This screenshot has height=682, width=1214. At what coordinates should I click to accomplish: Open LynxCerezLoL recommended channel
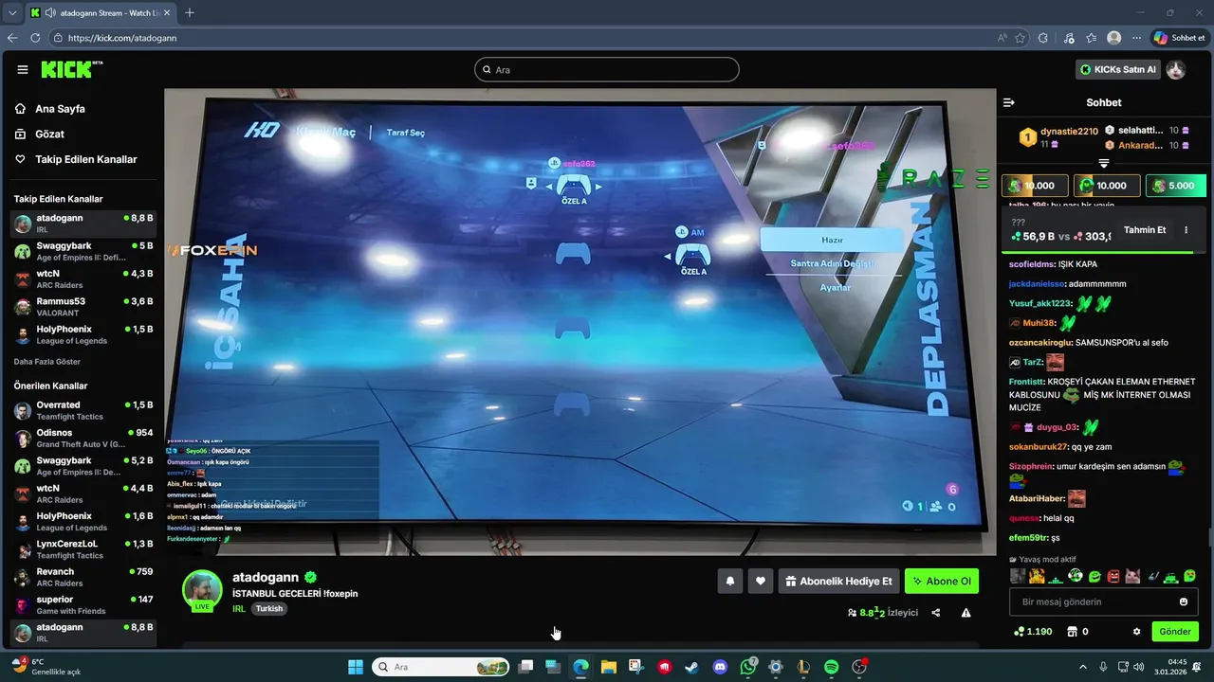tap(83, 549)
